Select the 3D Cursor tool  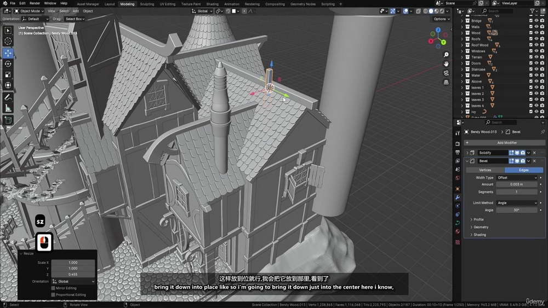click(8, 41)
